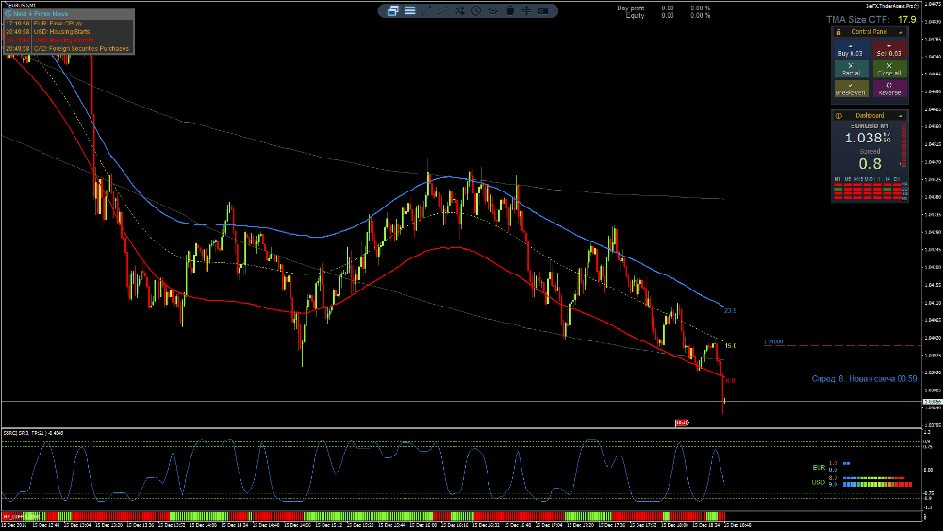Select 'CAD: Foreign Securities Purchases' news row

pyautogui.click(x=69, y=49)
